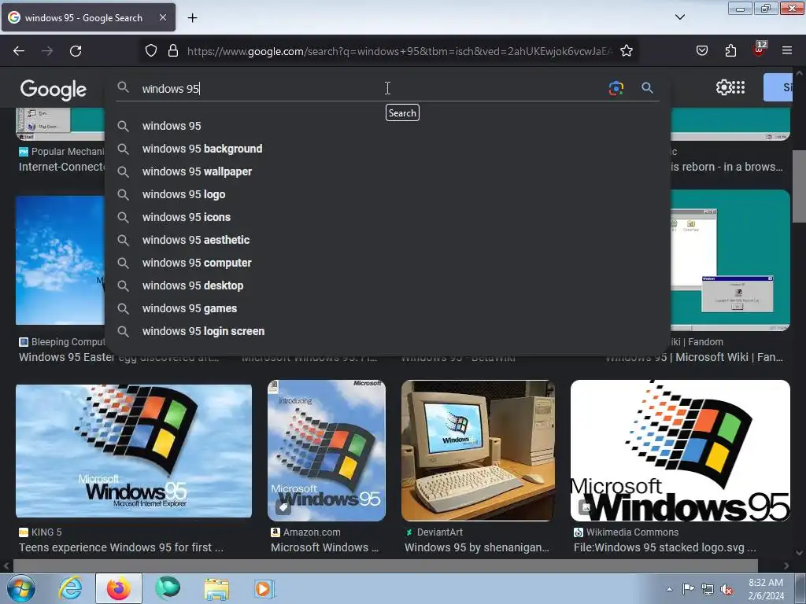Launch Internet Explorer from taskbar

pos(70,588)
